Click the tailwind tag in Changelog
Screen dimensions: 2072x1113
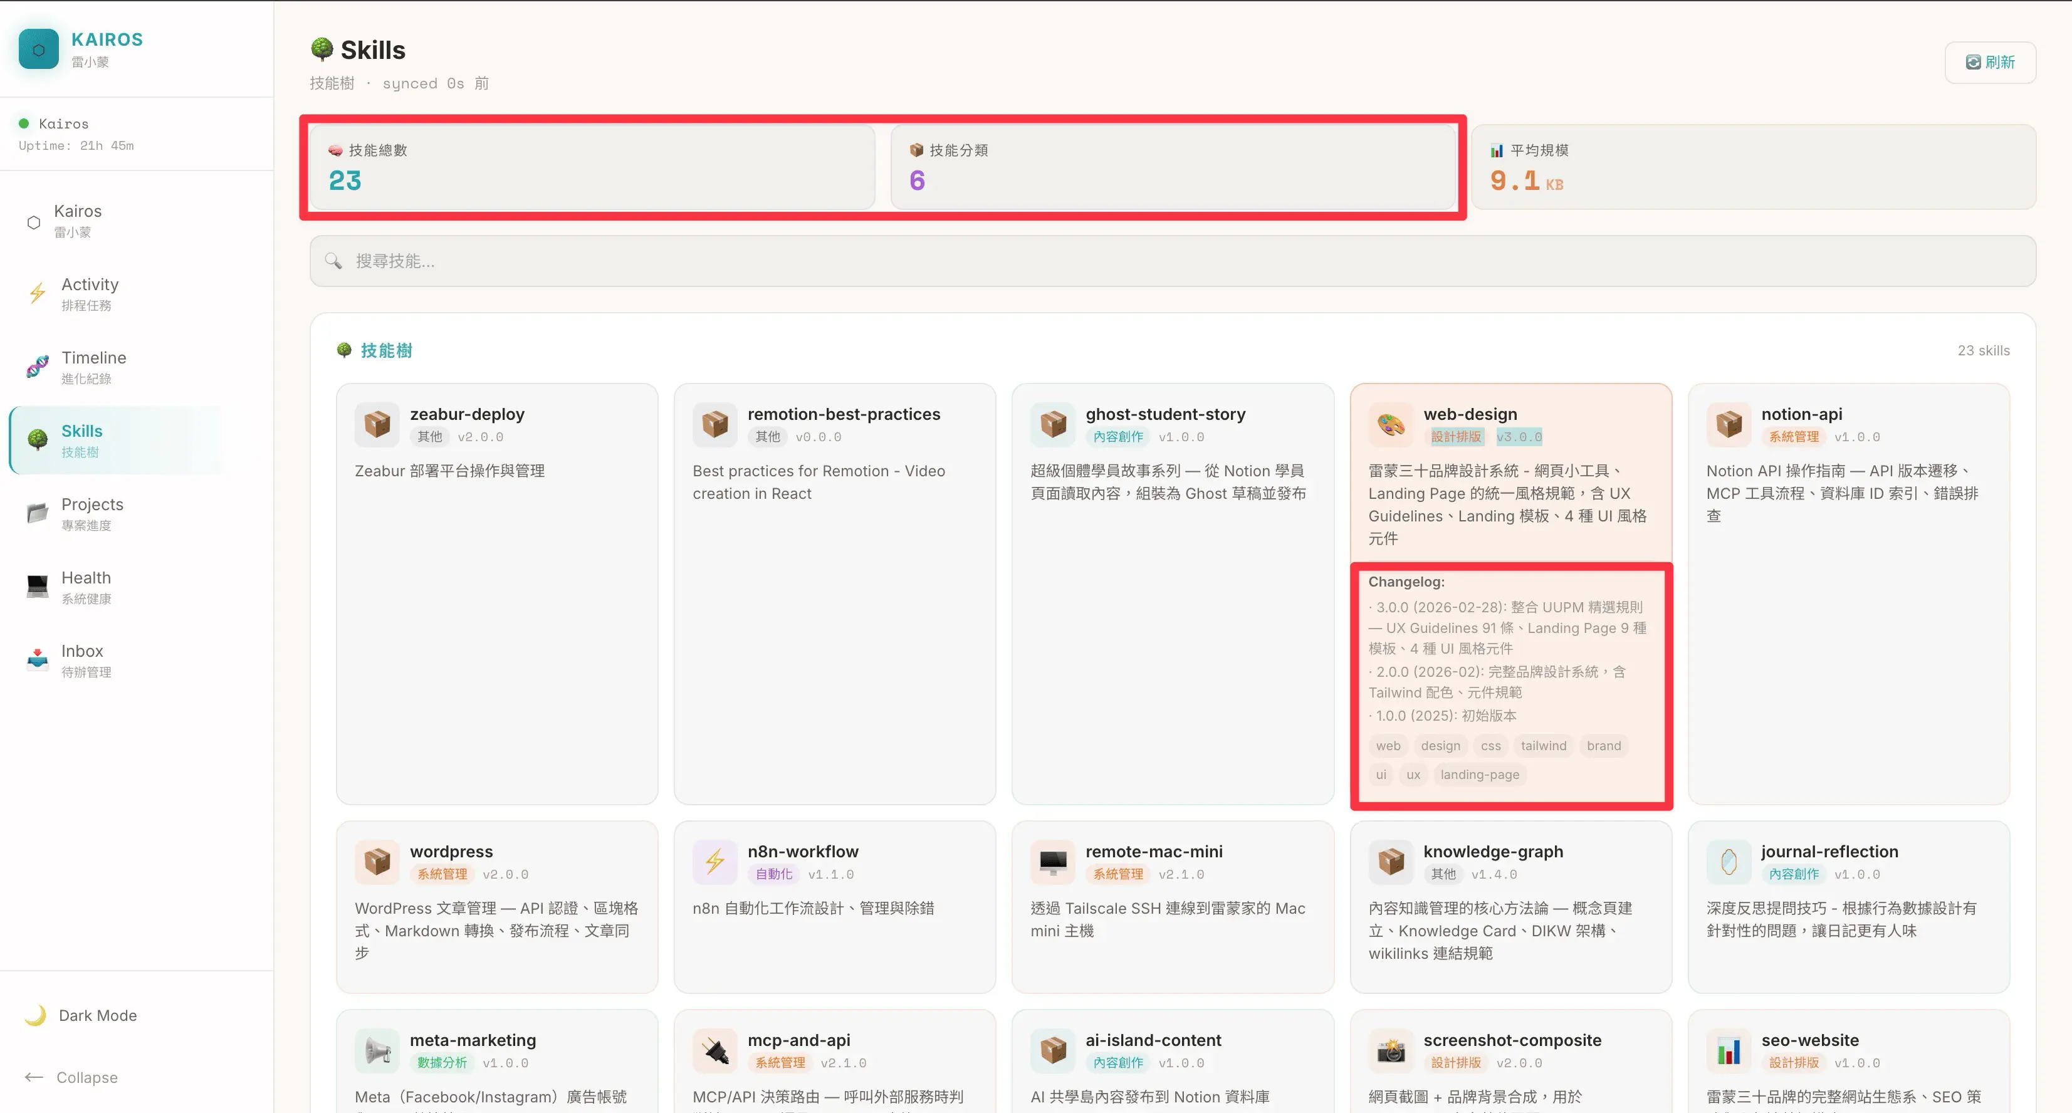pyautogui.click(x=1543, y=746)
